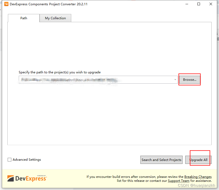The height and width of the screenshot is (190, 219).
Task: Toggle the Advanced Settings checkbox
Action: pos(9,160)
